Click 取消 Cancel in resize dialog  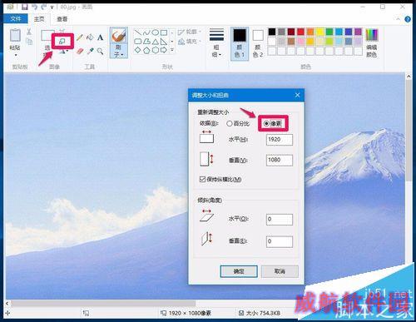click(280, 271)
